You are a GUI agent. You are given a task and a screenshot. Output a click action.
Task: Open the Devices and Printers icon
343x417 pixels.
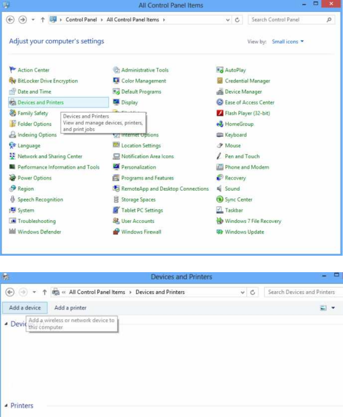click(x=12, y=102)
